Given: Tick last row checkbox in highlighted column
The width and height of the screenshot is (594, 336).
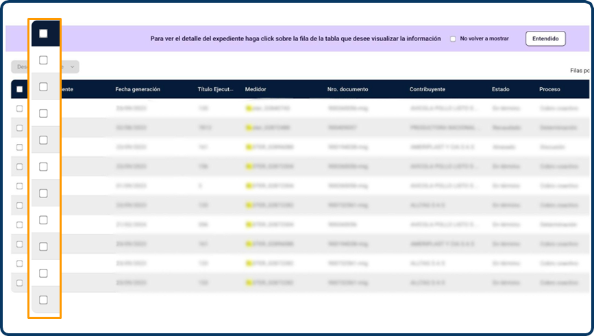Looking at the screenshot, I should (x=43, y=300).
